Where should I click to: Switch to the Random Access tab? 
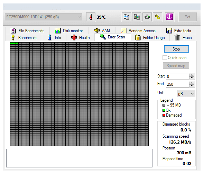(138, 31)
